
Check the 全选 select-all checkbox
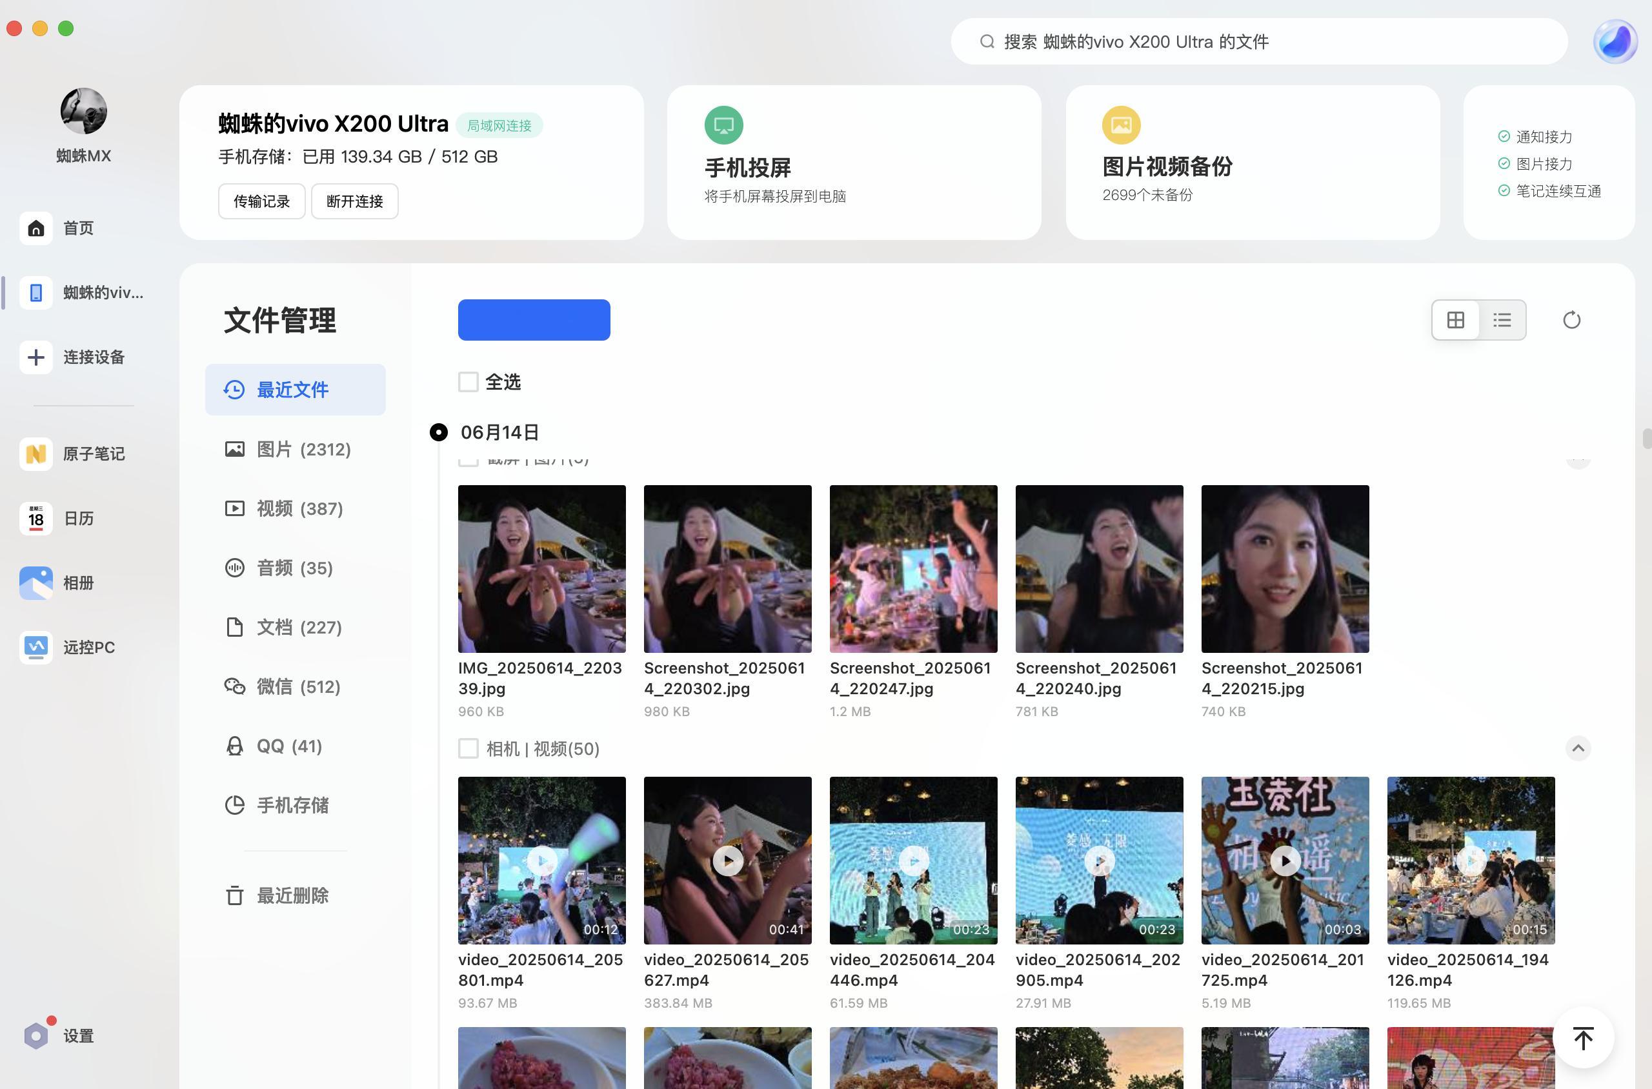click(x=468, y=382)
